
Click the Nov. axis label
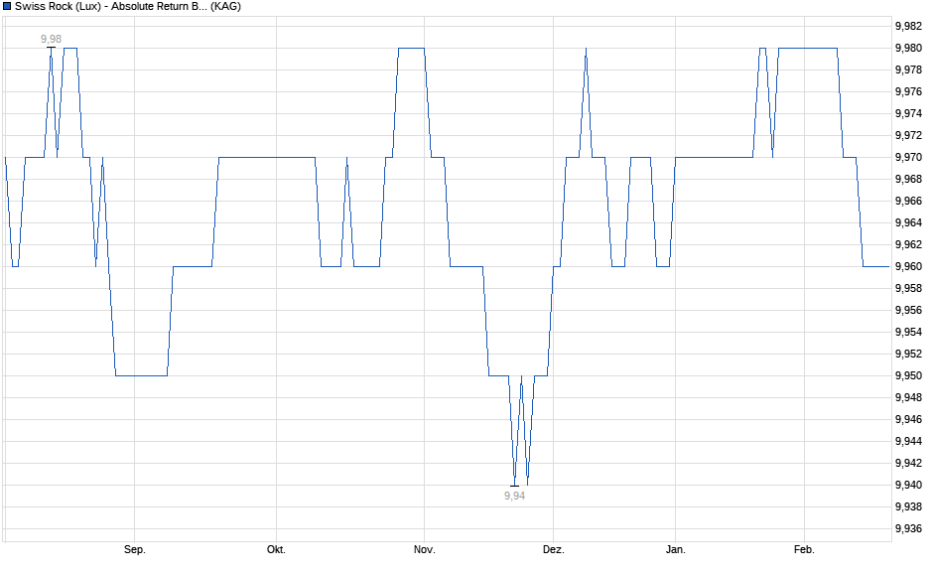pyautogui.click(x=423, y=547)
